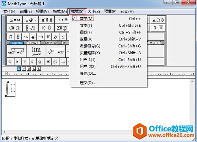Insert the theta symbol

[x=18, y=37]
